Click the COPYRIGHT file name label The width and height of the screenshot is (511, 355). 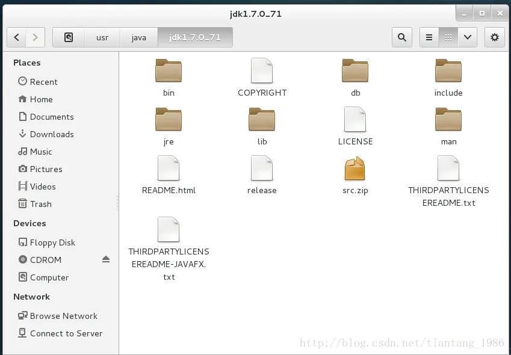pyautogui.click(x=262, y=93)
